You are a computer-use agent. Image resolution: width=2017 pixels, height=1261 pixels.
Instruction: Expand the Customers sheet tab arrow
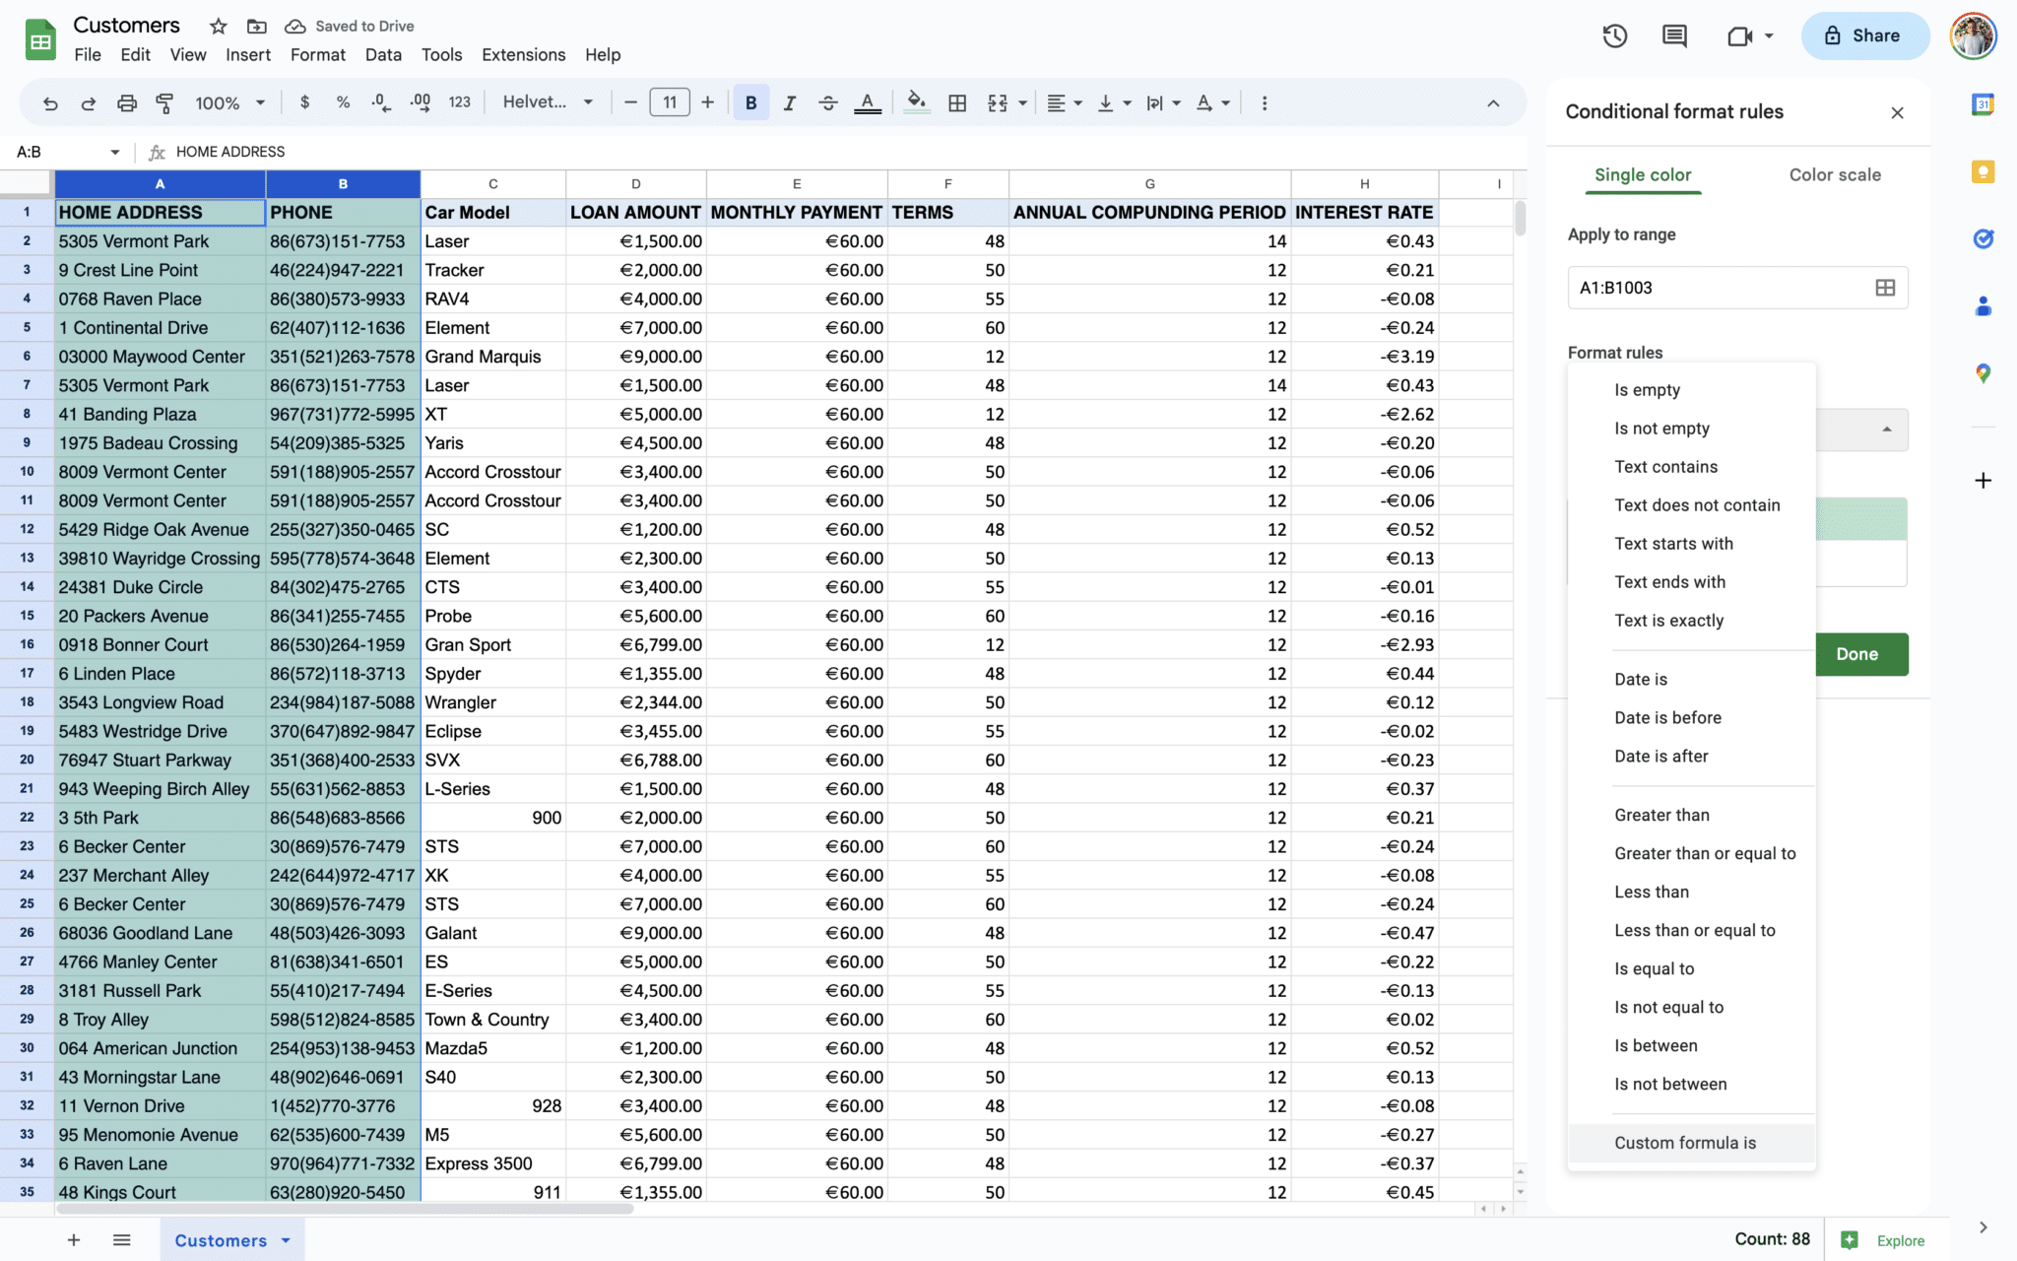pyautogui.click(x=287, y=1240)
